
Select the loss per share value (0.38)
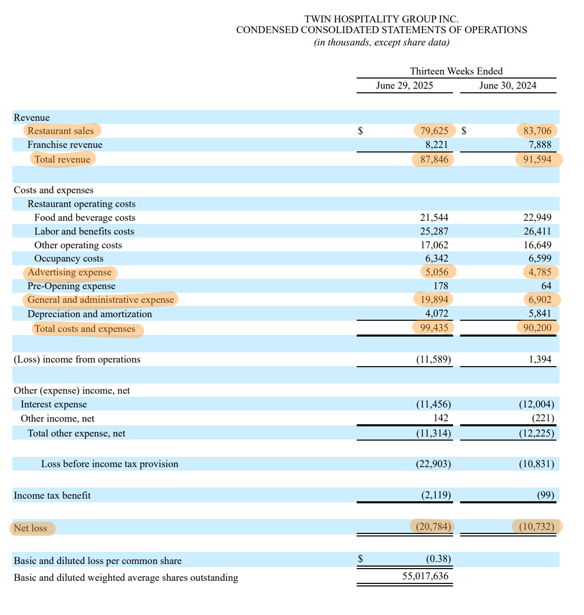coord(437,559)
